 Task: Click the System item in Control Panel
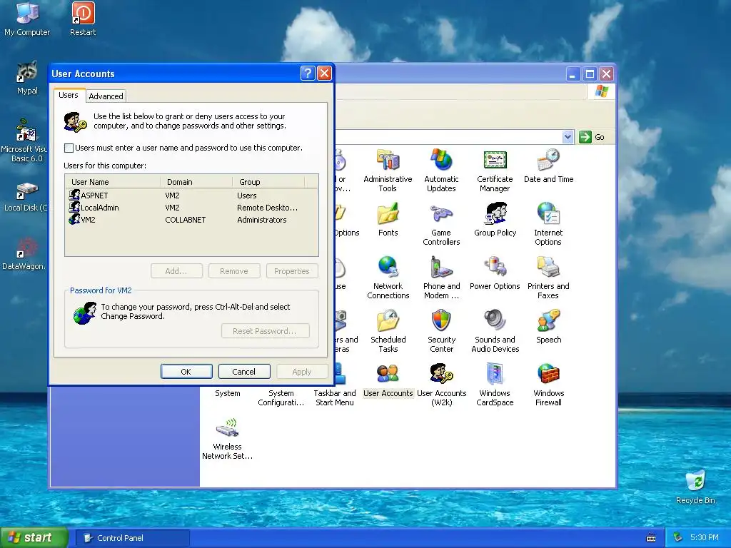(x=228, y=393)
